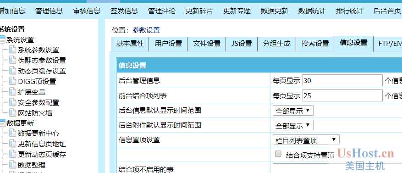Open 系统参数设置 in the sidebar
The height and width of the screenshot is (173, 402).
39,50
